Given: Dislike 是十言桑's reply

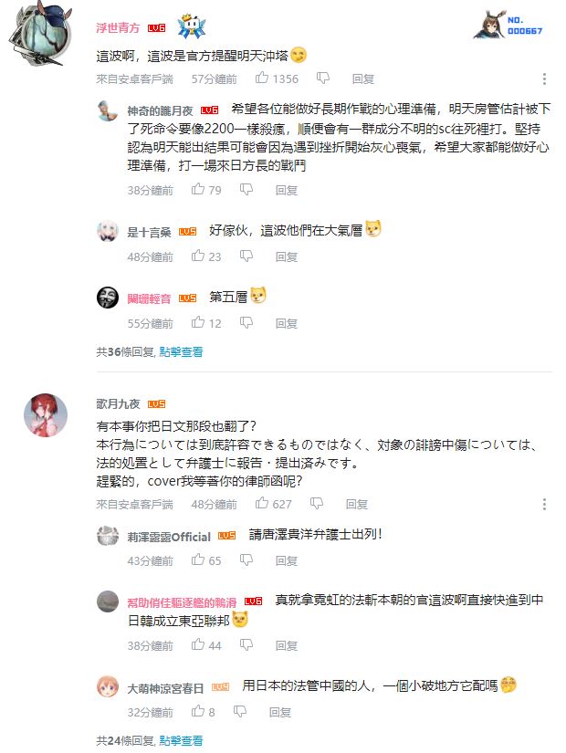Looking at the screenshot, I should (246, 256).
